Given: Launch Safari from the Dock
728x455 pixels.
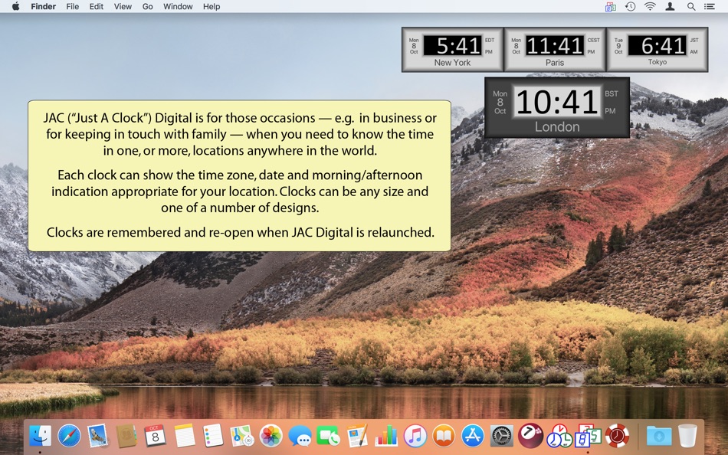Looking at the screenshot, I should point(69,437).
